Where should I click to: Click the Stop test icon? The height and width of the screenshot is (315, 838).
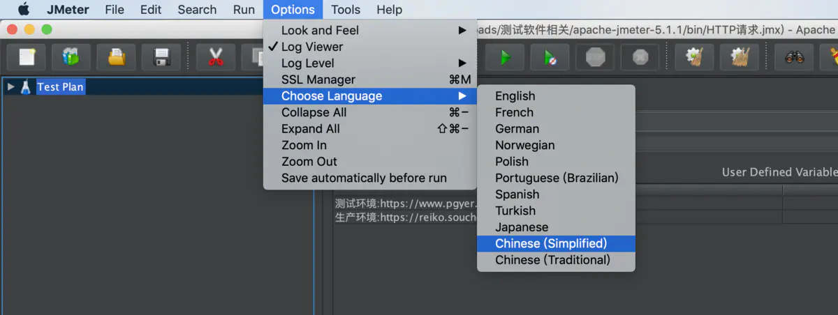tap(595, 57)
